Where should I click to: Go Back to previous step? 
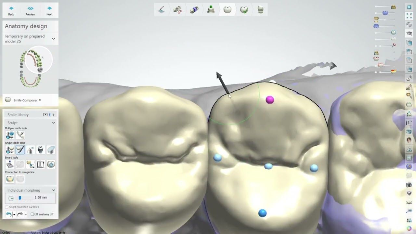pos(11,11)
